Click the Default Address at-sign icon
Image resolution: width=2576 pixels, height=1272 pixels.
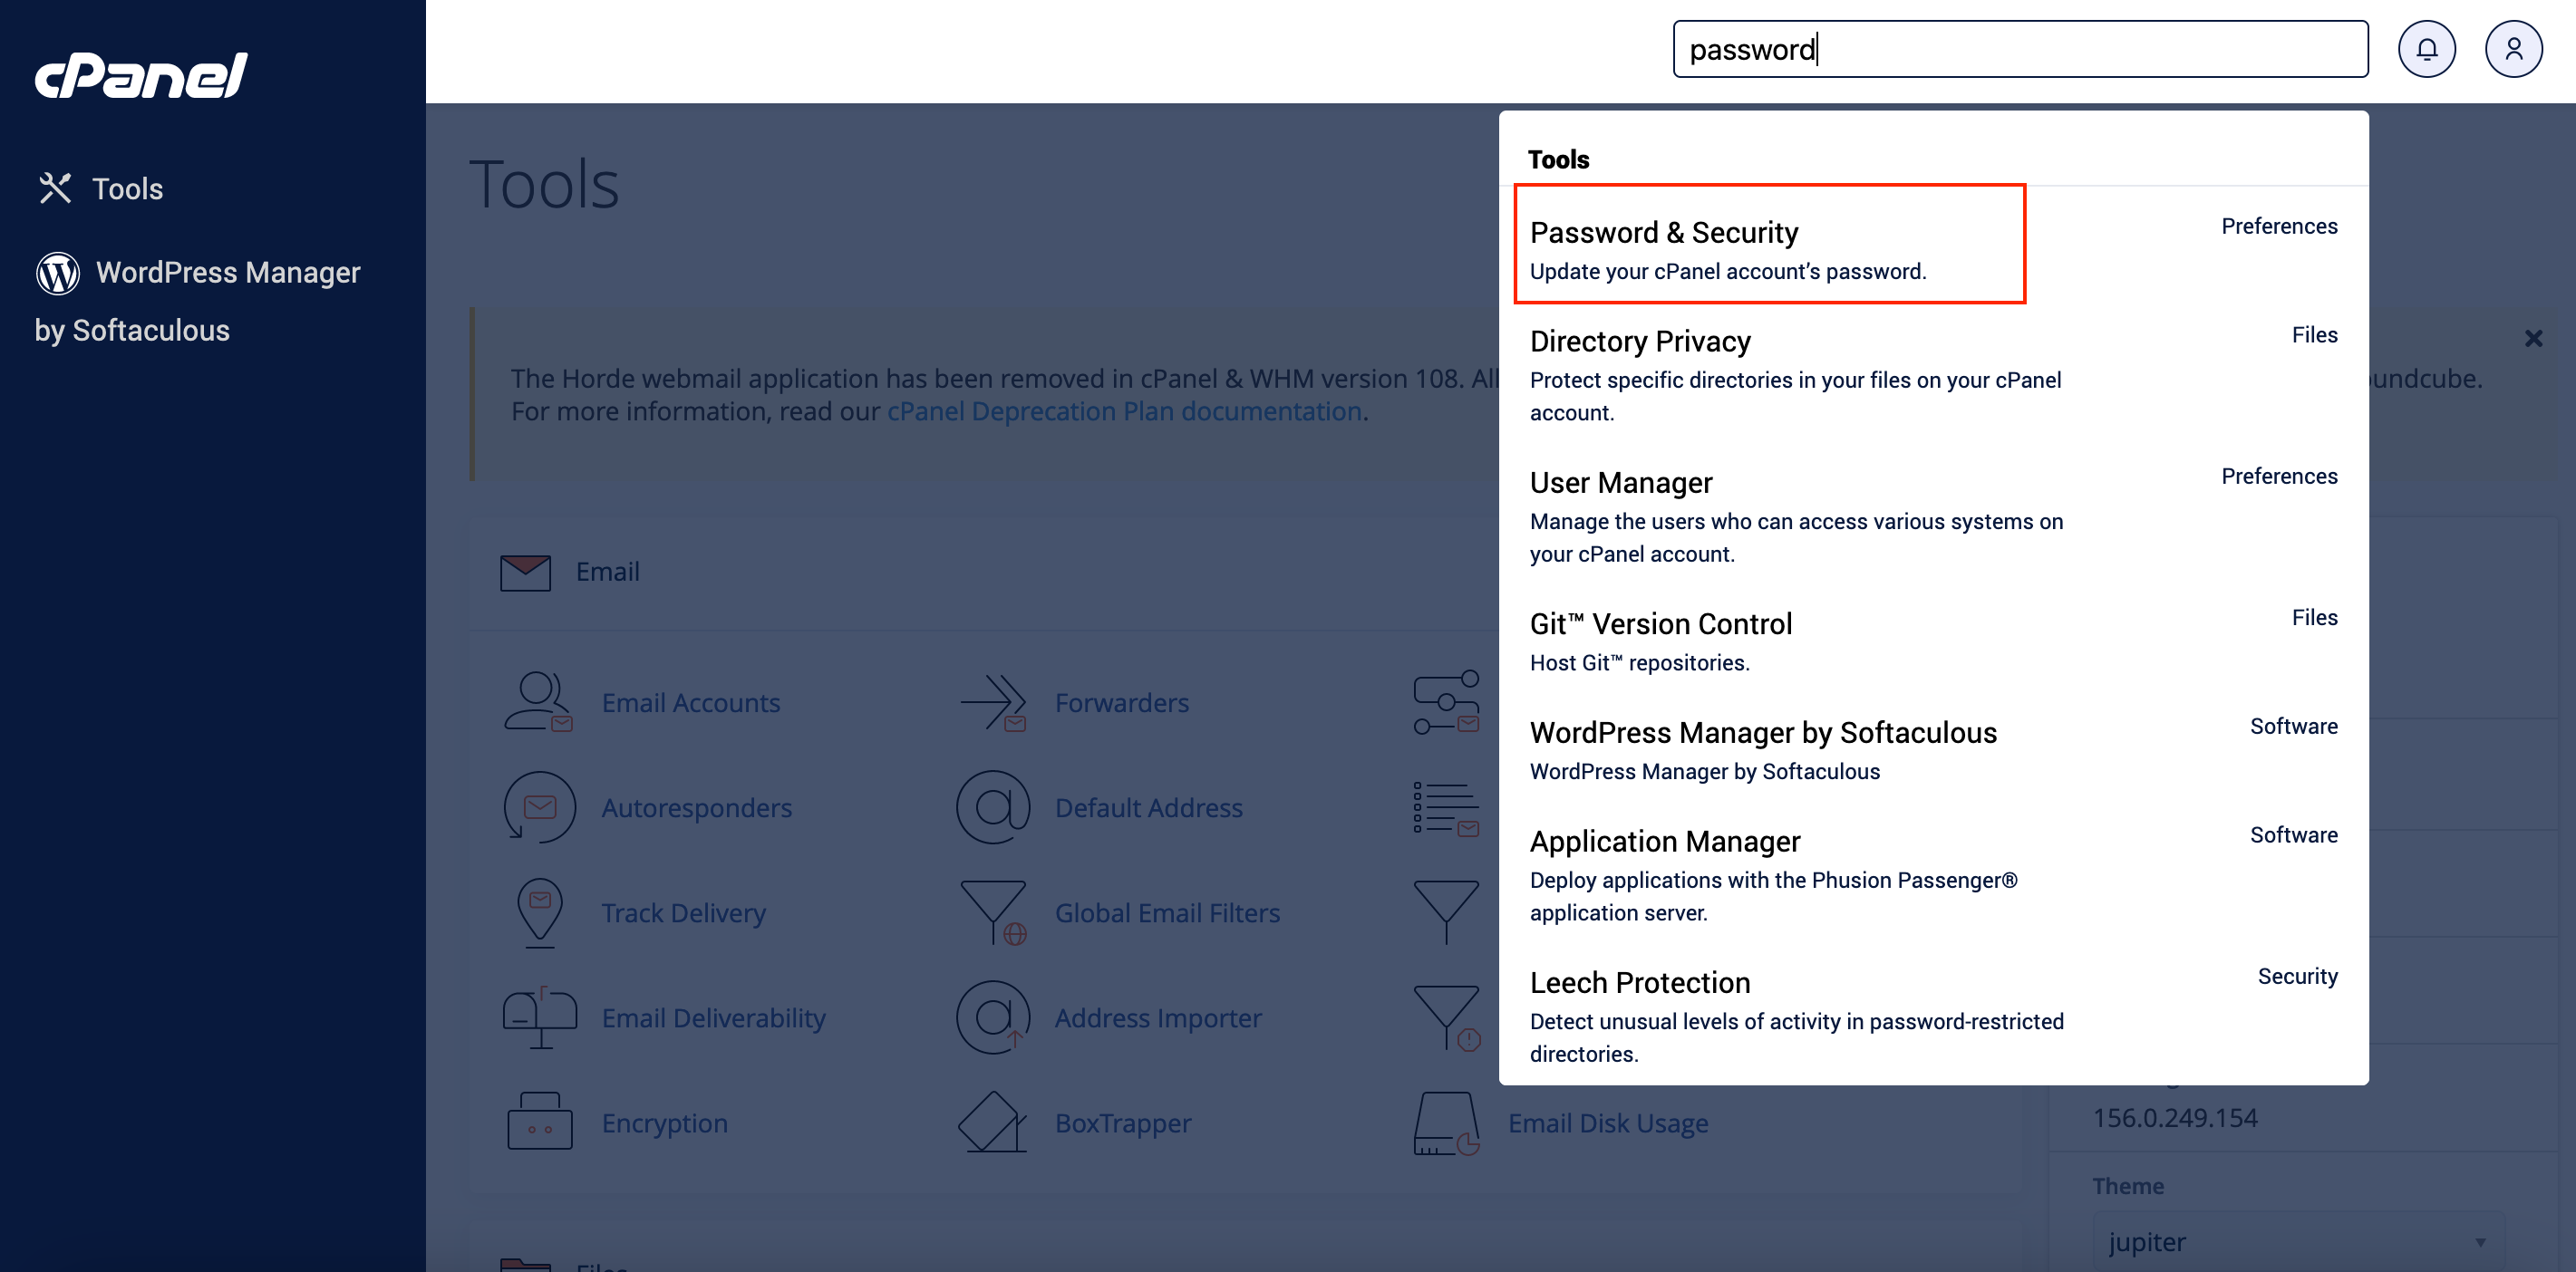[x=993, y=807]
